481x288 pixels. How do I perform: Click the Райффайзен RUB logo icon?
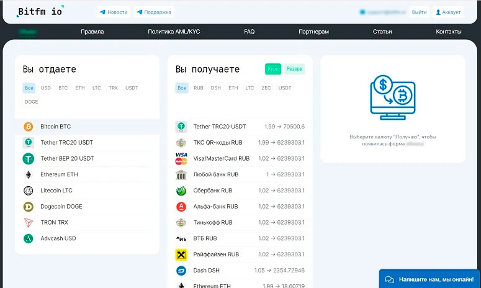(181, 254)
